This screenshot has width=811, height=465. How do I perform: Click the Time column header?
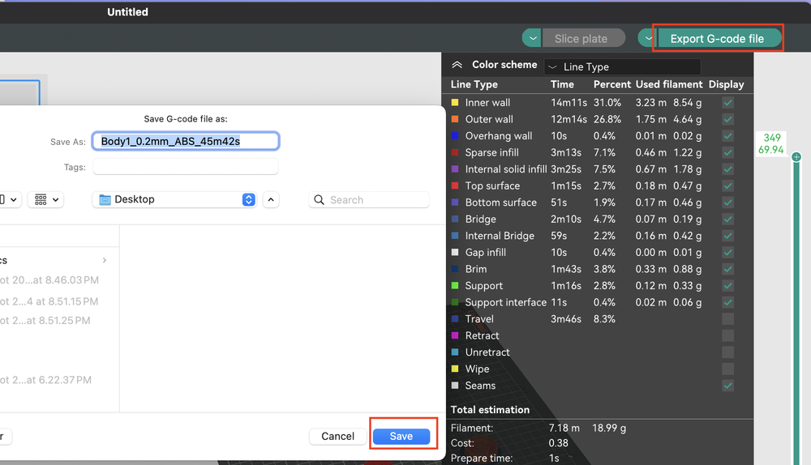click(562, 84)
